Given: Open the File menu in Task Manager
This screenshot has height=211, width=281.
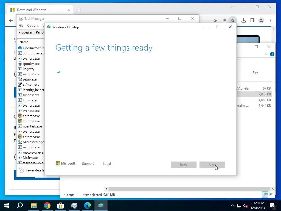Looking at the screenshot, I should tap(21, 26).
